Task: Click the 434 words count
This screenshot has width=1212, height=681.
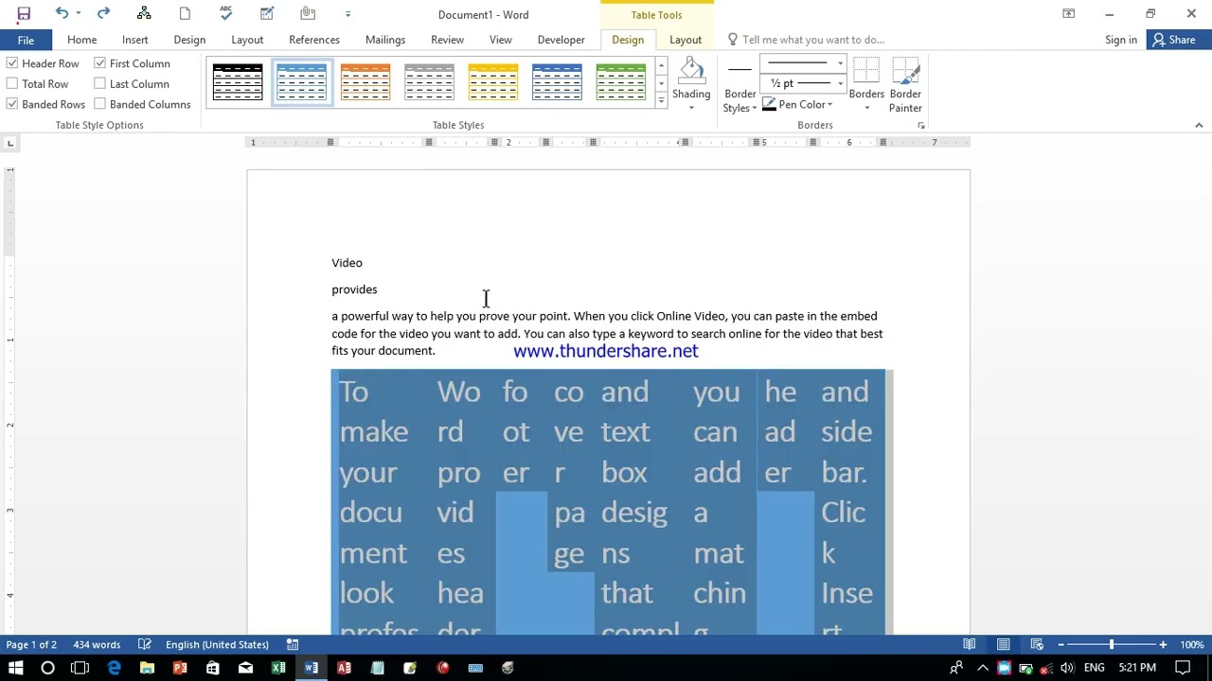Action: [x=97, y=644]
